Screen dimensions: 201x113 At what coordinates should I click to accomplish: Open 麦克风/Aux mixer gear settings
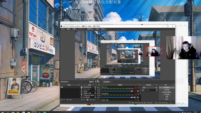pos(138,91)
